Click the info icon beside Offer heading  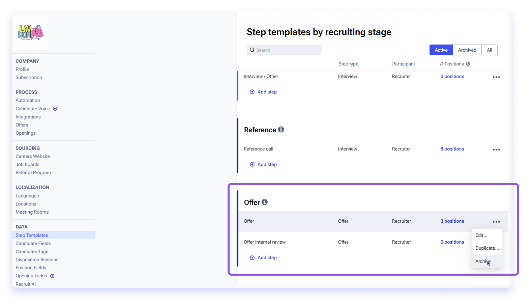point(265,202)
